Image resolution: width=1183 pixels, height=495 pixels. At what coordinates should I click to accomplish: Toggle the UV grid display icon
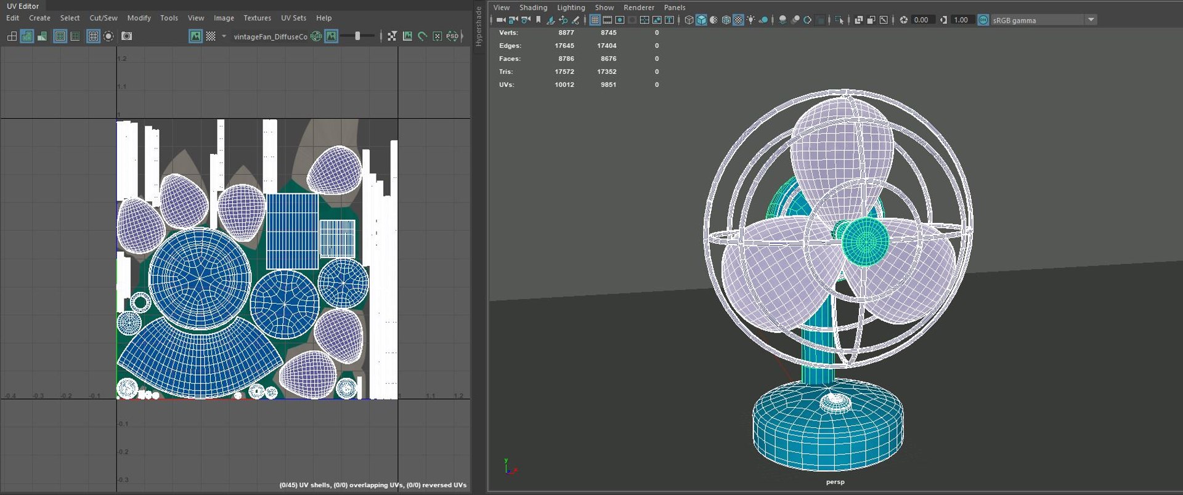pos(93,36)
